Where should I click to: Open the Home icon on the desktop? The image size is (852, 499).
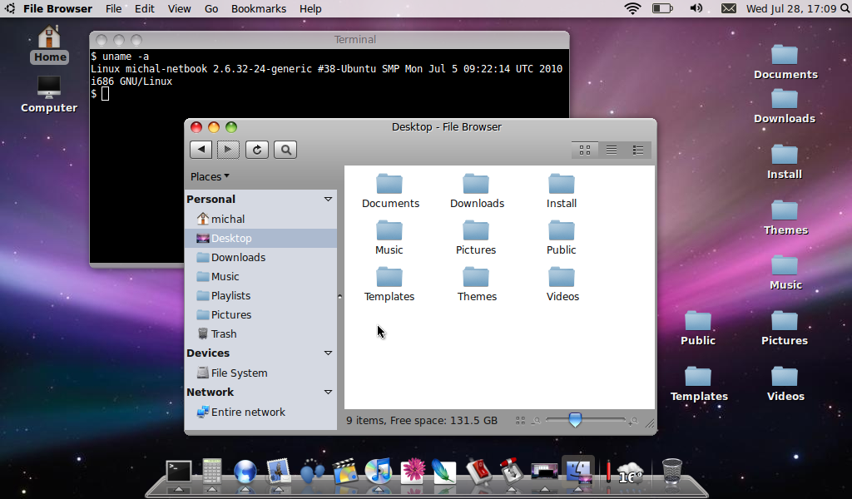point(49,45)
